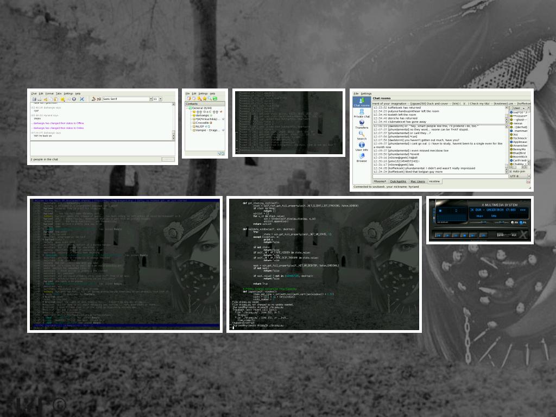
Task: Switch to the *Rooms* tab
Action: click(x=380, y=181)
